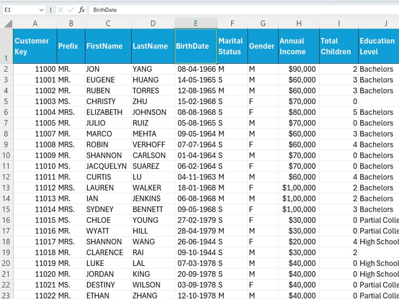Select column I header
Image resolution: width=399 pixels, height=299 pixels.
point(339,24)
